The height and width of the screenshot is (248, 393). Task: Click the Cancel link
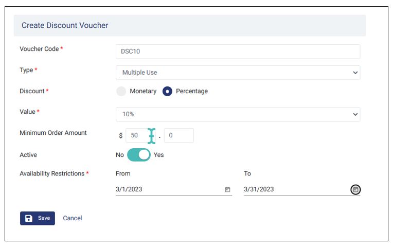pos(73,218)
